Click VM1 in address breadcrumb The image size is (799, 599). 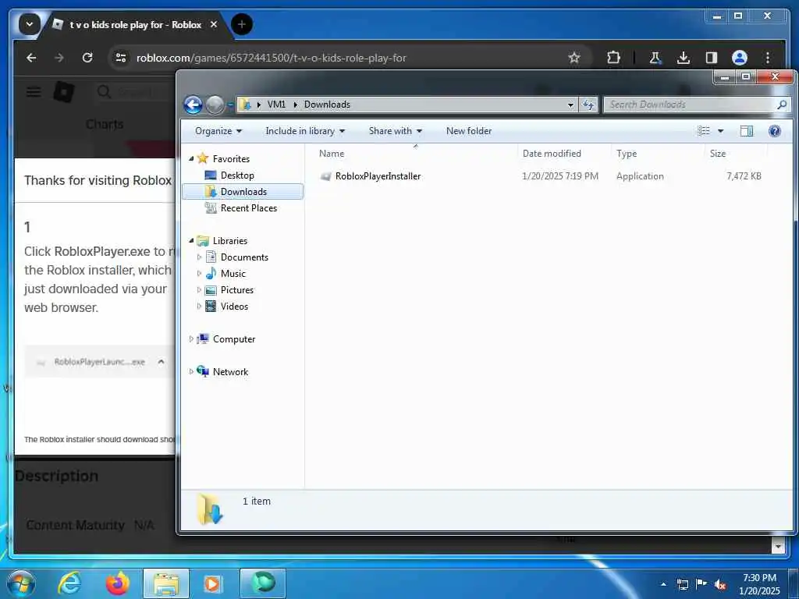[x=276, y=105]
